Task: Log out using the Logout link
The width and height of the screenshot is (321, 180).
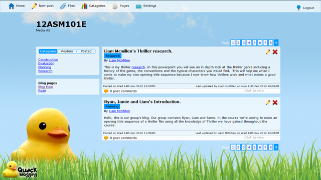Action: point(308,8)
